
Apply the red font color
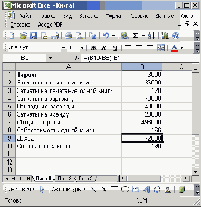(x=174, y=48)
